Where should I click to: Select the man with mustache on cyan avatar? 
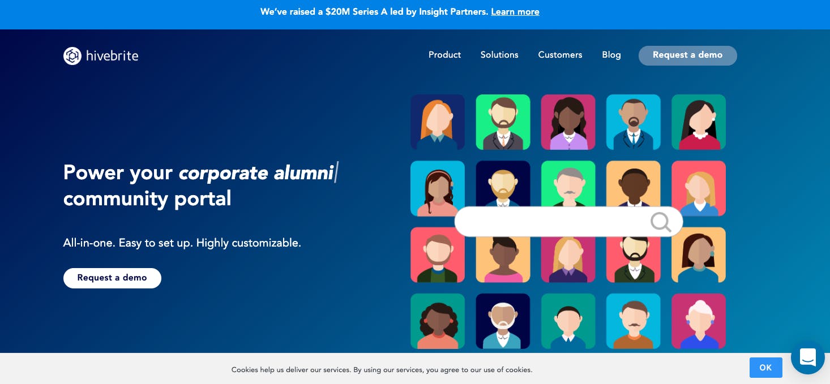634,321
